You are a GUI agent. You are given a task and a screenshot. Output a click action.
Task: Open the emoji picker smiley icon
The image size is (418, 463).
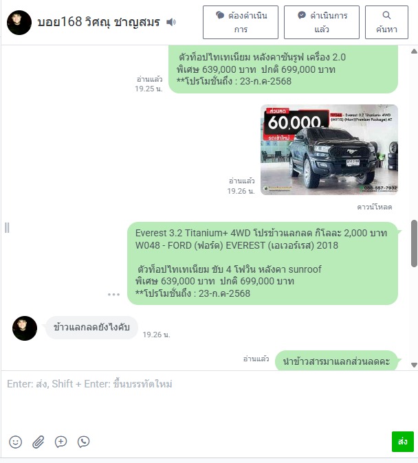point(15,442)
